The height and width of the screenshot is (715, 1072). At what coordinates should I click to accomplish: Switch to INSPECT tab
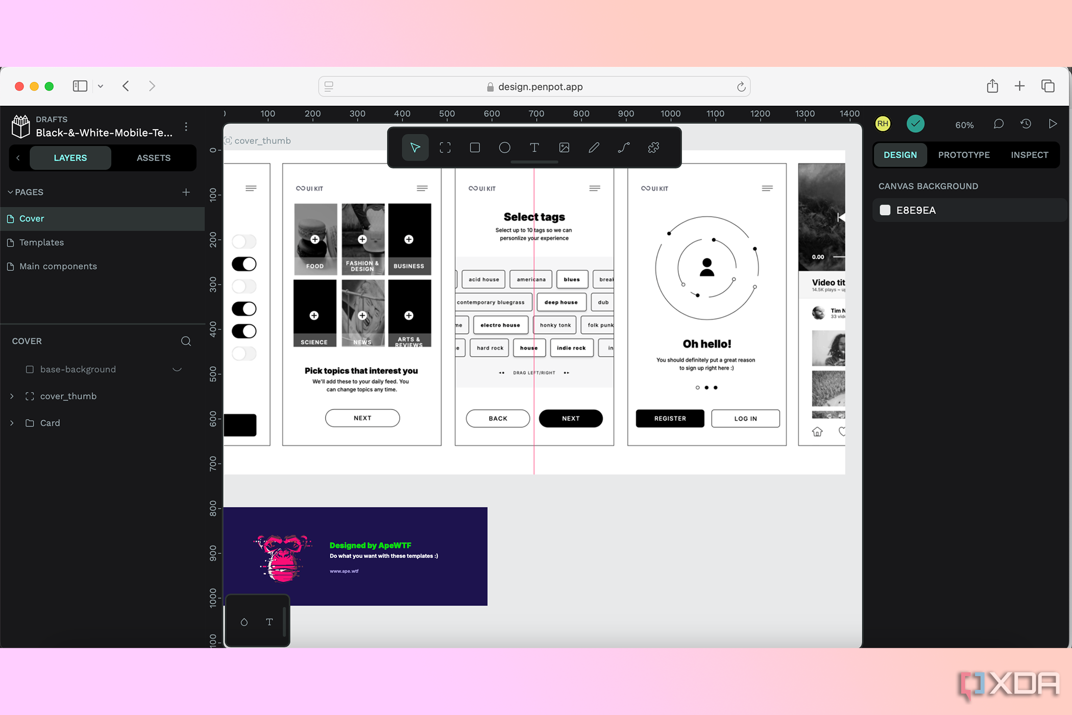click(1030, 155)
